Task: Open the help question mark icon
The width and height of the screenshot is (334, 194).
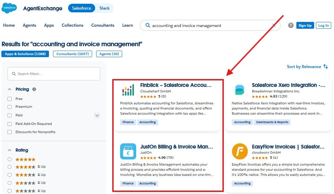Action: [291, 25]
